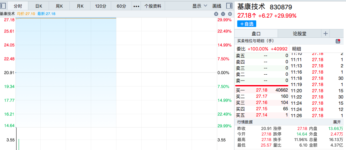This screenshot has width=346, height=150.
Task: Click the intraday price chart area
Action: pos(116,73)
